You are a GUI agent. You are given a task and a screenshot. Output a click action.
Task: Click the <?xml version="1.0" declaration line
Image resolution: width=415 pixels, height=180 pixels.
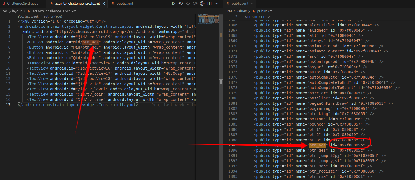coord(62,21)
